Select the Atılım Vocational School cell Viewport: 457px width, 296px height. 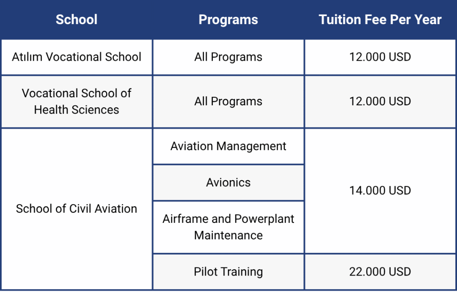click(76, 57)
